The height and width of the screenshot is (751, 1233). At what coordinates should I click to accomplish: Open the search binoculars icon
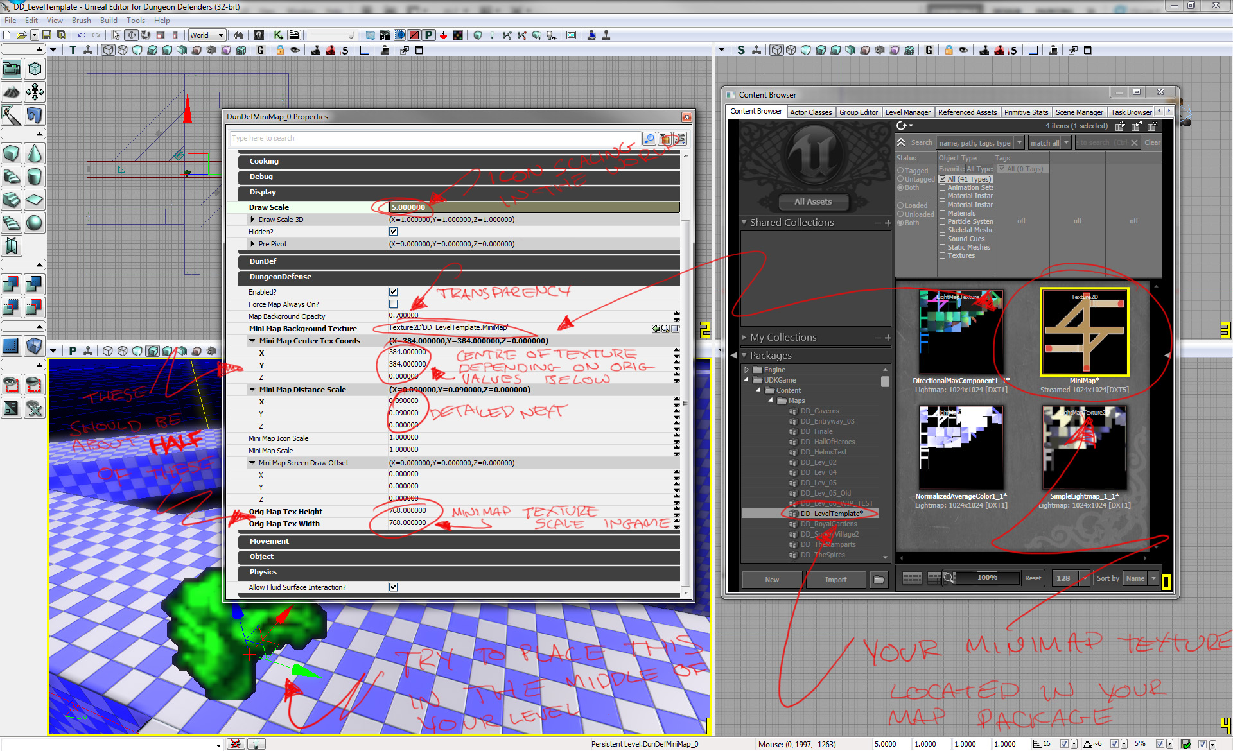tap(238, 35)
